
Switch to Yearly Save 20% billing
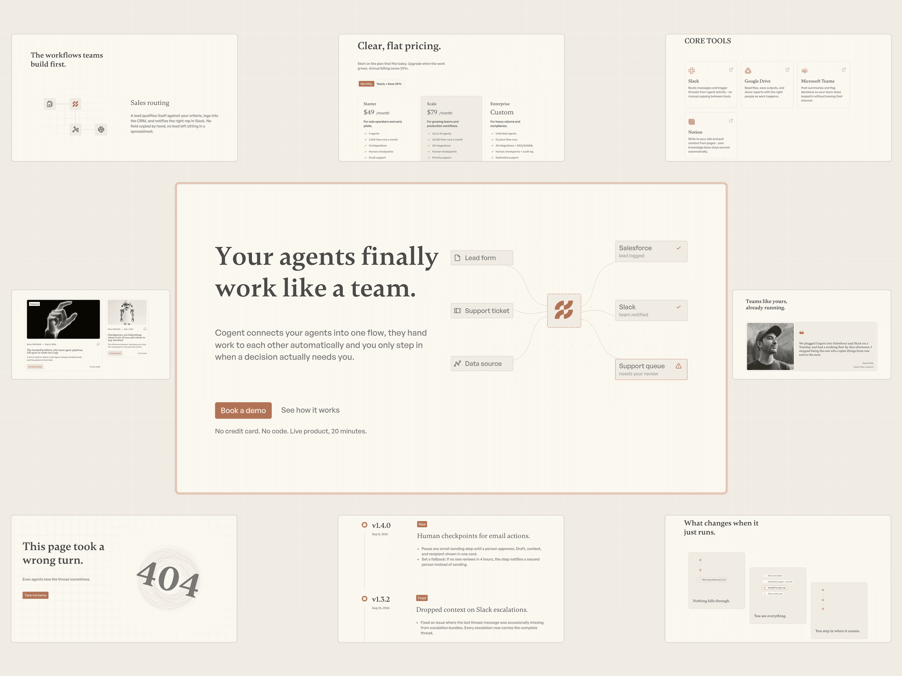389,84
